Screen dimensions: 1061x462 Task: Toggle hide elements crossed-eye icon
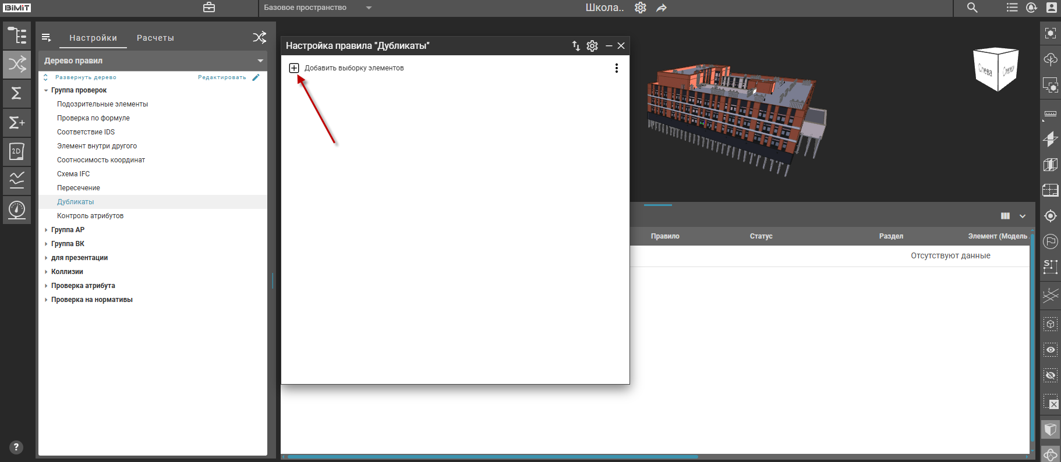pos(1050,375)
